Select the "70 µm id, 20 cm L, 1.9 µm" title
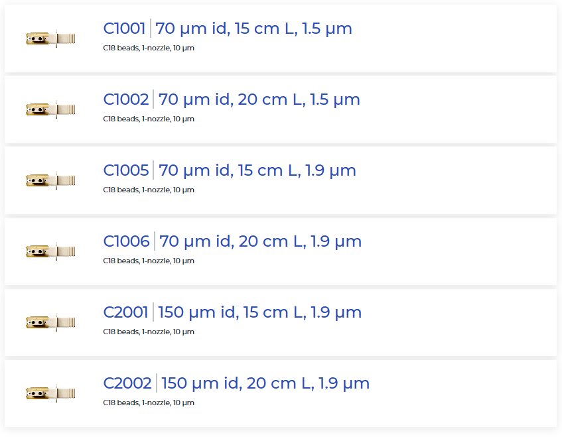 point(261,241)
